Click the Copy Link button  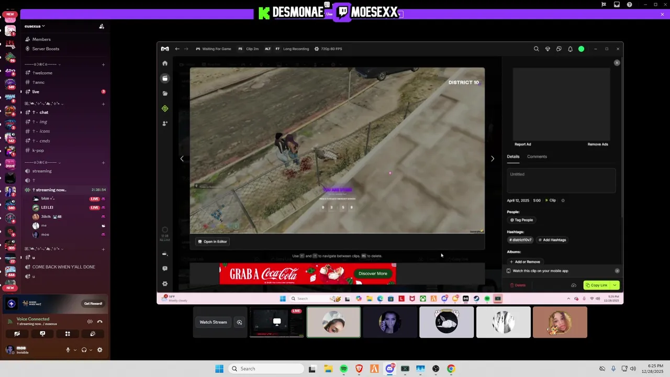pyautogui.click(x=597, y=285)
